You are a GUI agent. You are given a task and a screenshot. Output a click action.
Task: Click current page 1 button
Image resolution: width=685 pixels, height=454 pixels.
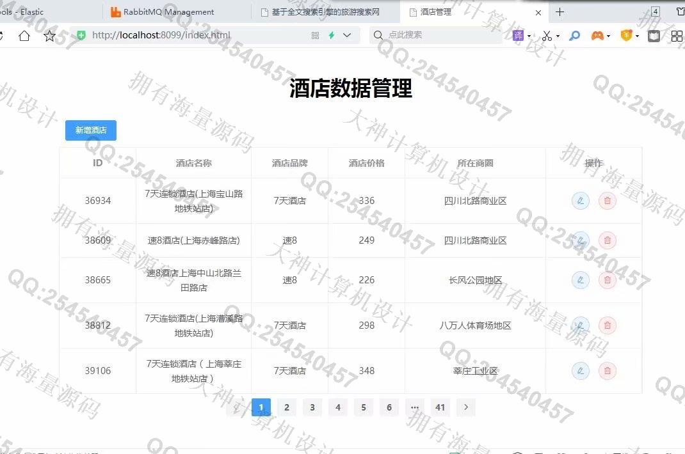pyautogui.click(x=261, y=407)
